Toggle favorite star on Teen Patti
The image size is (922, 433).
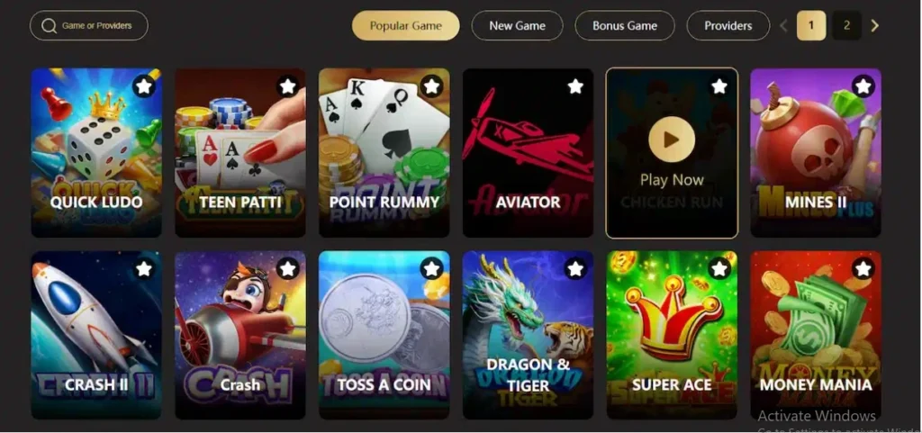point(287,87)
